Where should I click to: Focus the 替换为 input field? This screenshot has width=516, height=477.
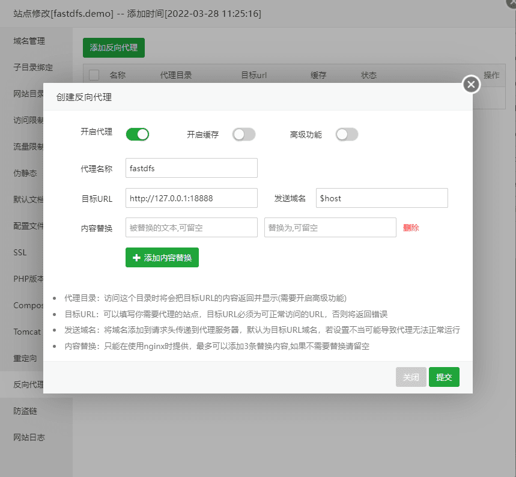pos(330,228)
